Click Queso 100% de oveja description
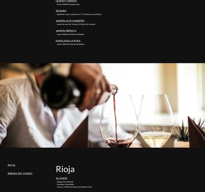 (x=68, y=4)
